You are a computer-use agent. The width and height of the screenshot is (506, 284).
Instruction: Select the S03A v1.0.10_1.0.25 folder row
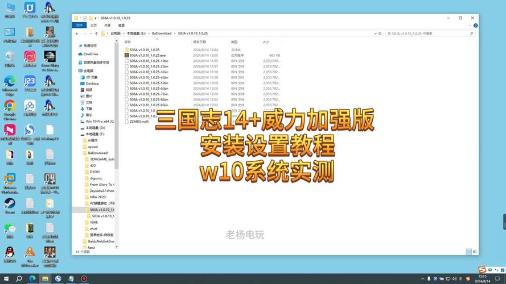pos(145,50)
